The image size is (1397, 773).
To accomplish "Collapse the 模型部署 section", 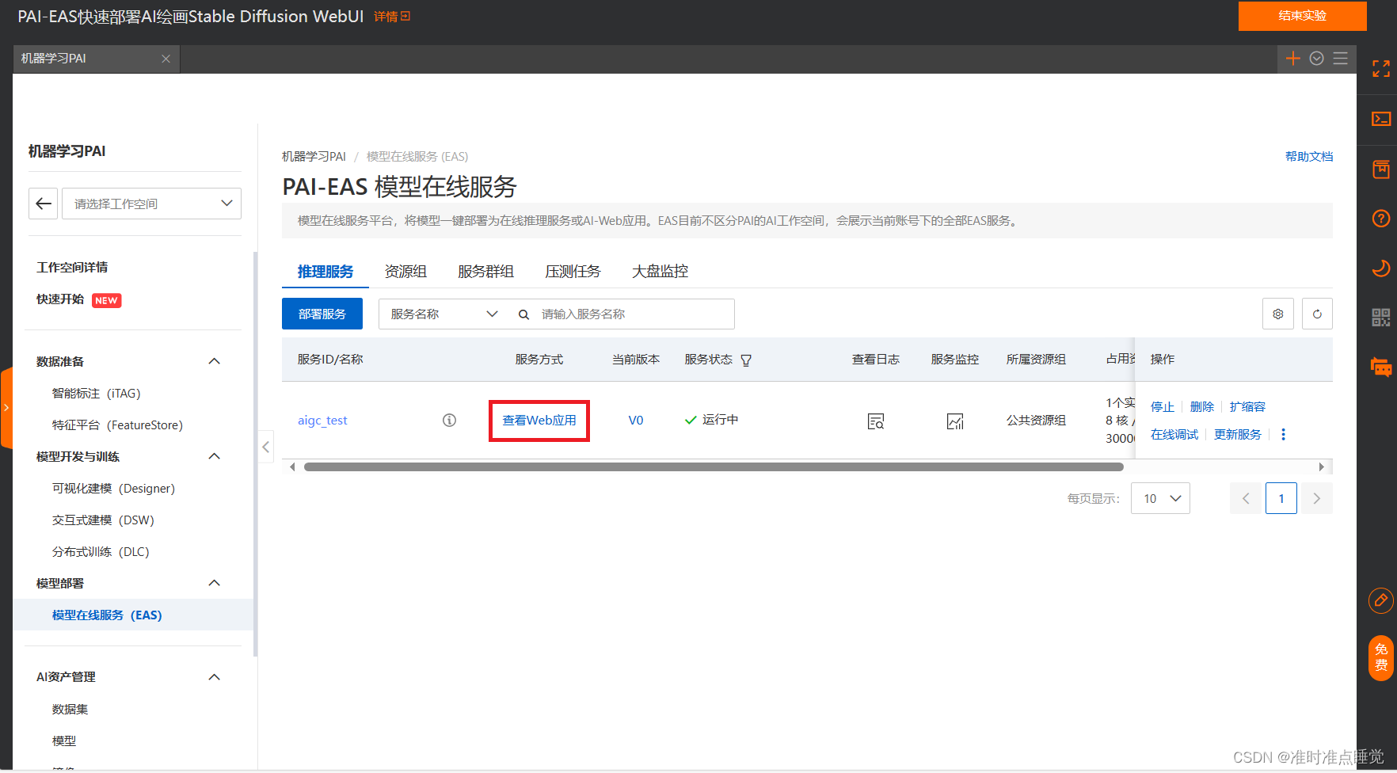I will [x=214, y=583].
